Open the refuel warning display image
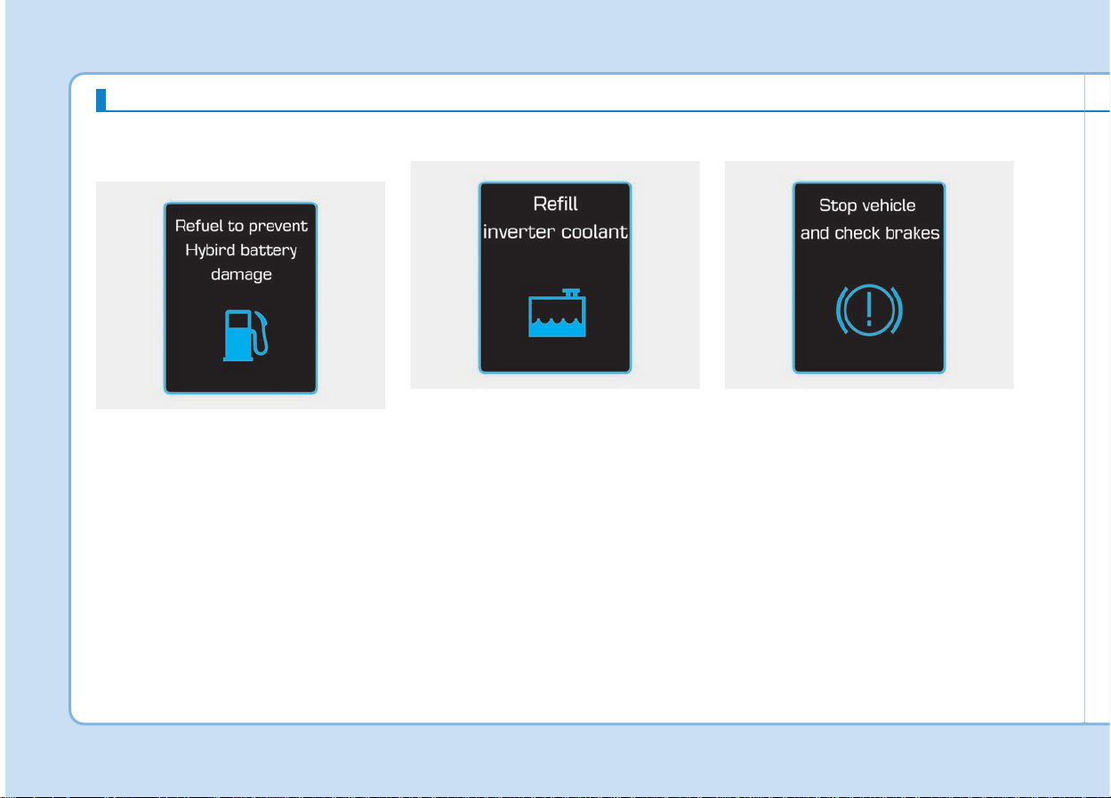The image size is (1111, 798). 240,295
